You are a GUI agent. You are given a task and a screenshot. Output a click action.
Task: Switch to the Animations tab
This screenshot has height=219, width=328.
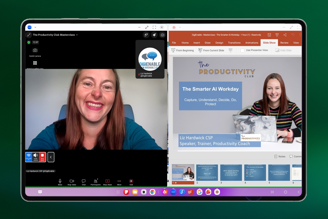[252, 43]
